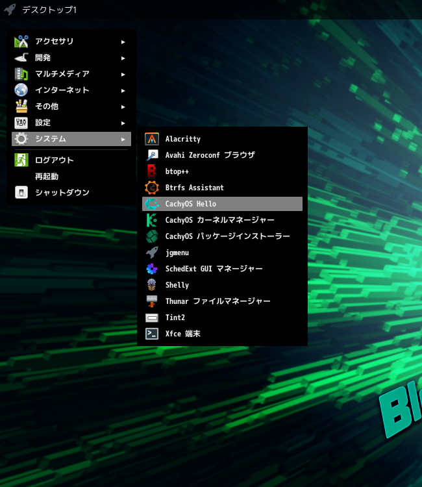Launch Btrfs Assistant entry
The height and width of the screenshot is (487, 422).
pos(222,188)
